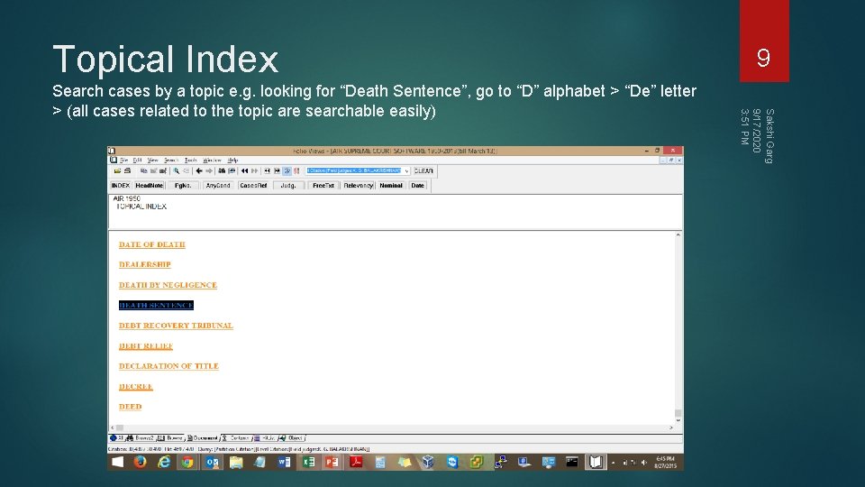Click the Nominal button

(391, 186)
